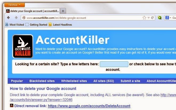Click Submit a site
Screen dimensions: 176x110
pos(130,81)
